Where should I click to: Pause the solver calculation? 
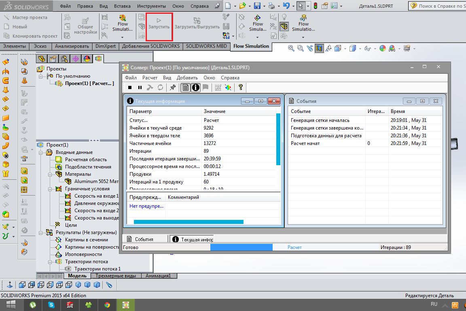140,87
